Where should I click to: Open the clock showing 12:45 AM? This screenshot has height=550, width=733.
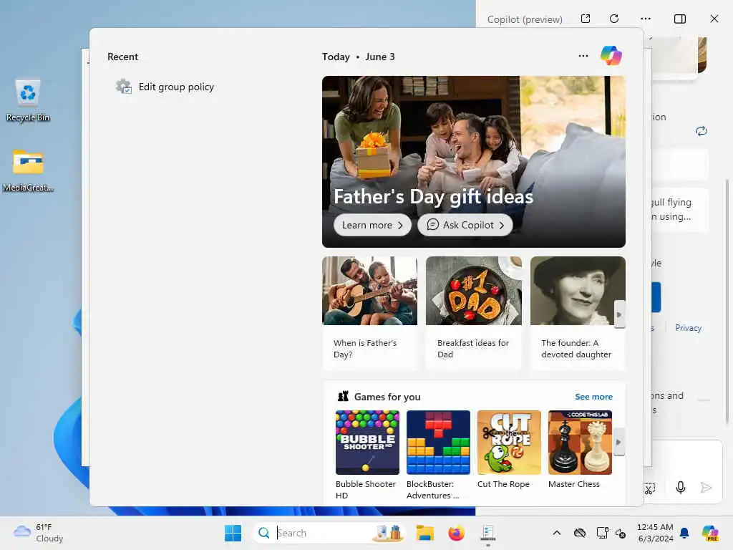click(x=655, y=533)
